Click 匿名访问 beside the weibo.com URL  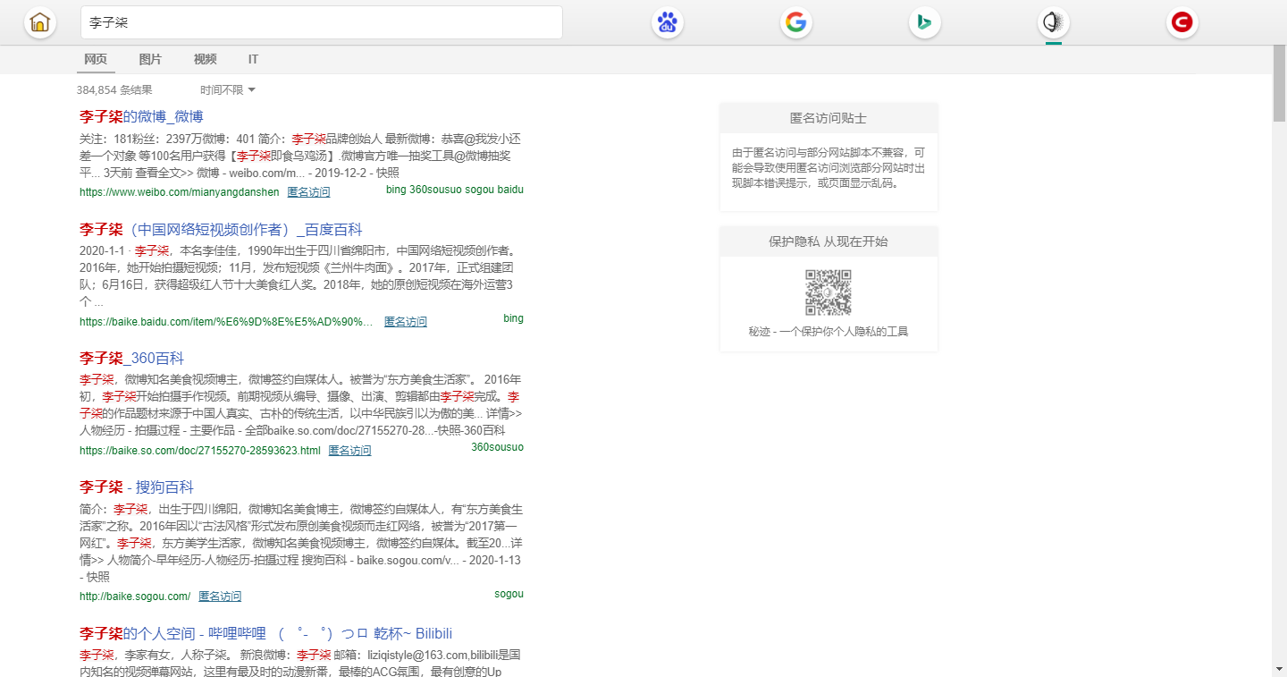click(x=308, y=192)
